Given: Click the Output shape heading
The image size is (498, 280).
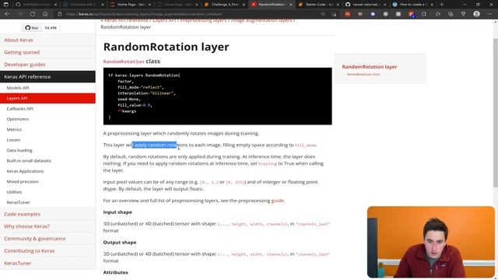Looking at the screenshot, I should tap(120, 242).
